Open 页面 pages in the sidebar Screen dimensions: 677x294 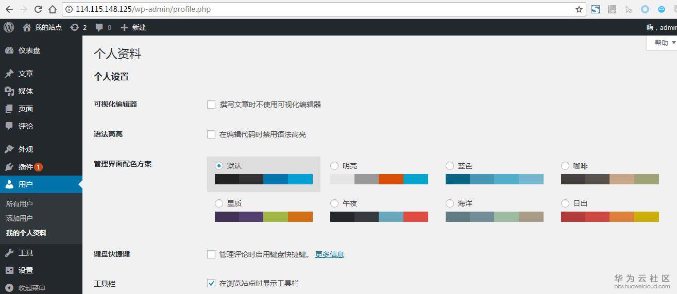[x=41, y=109]
